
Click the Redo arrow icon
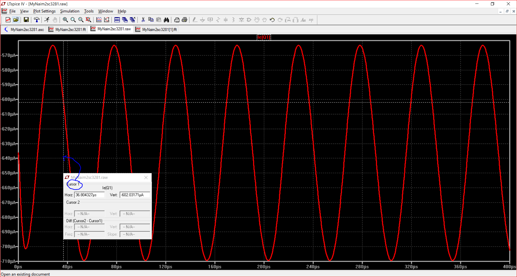pyautogui.click(x=280, y=20)
